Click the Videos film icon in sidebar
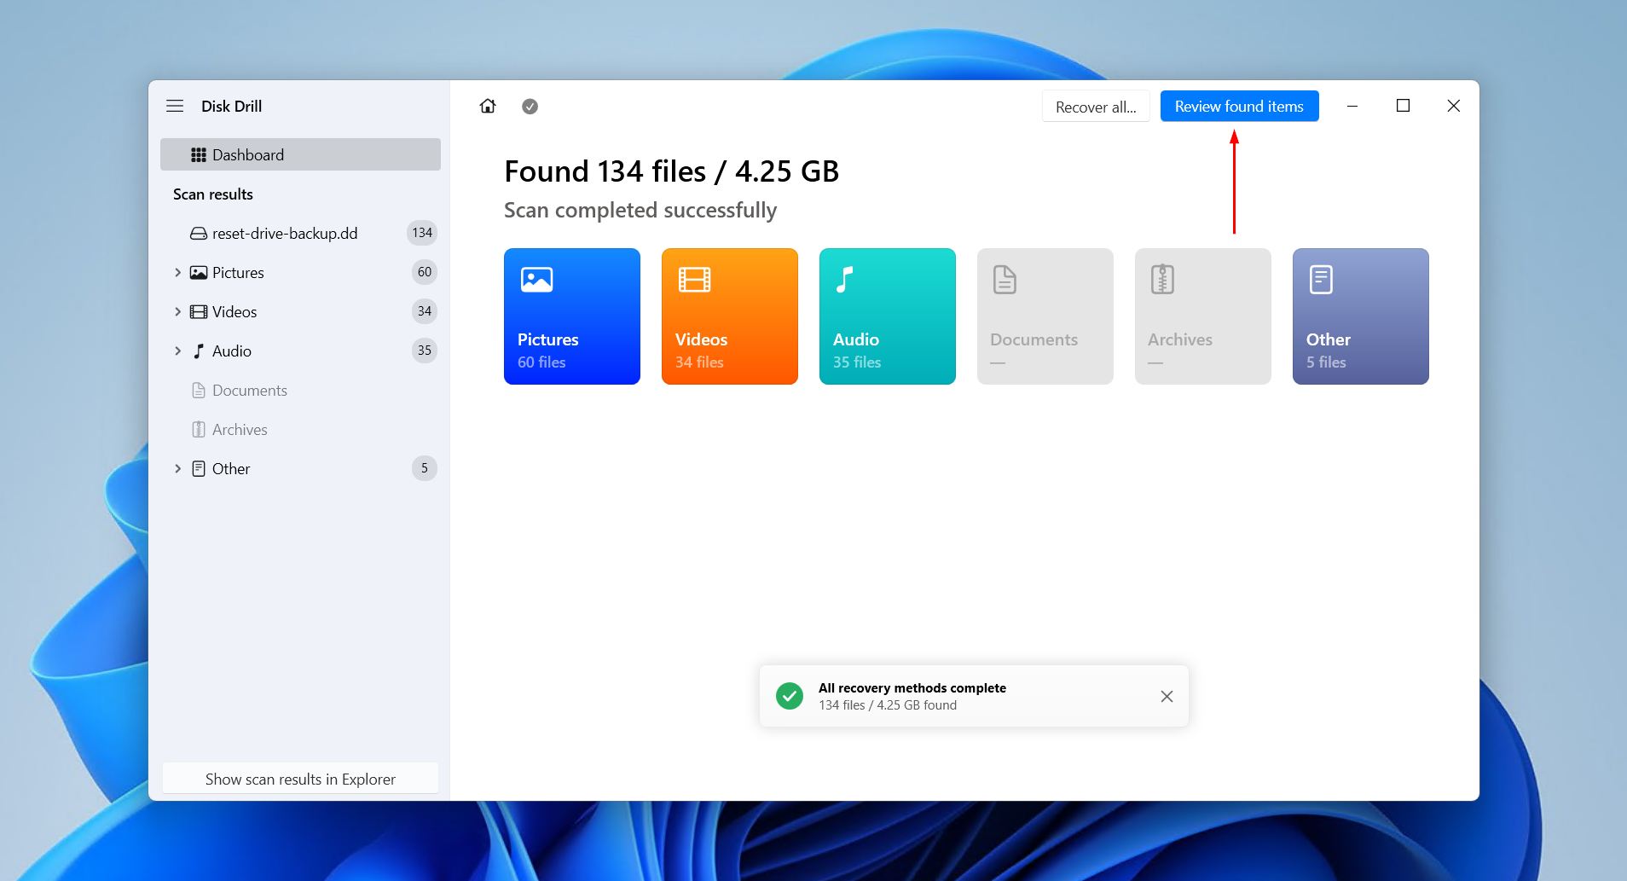 tap(199, 311)
